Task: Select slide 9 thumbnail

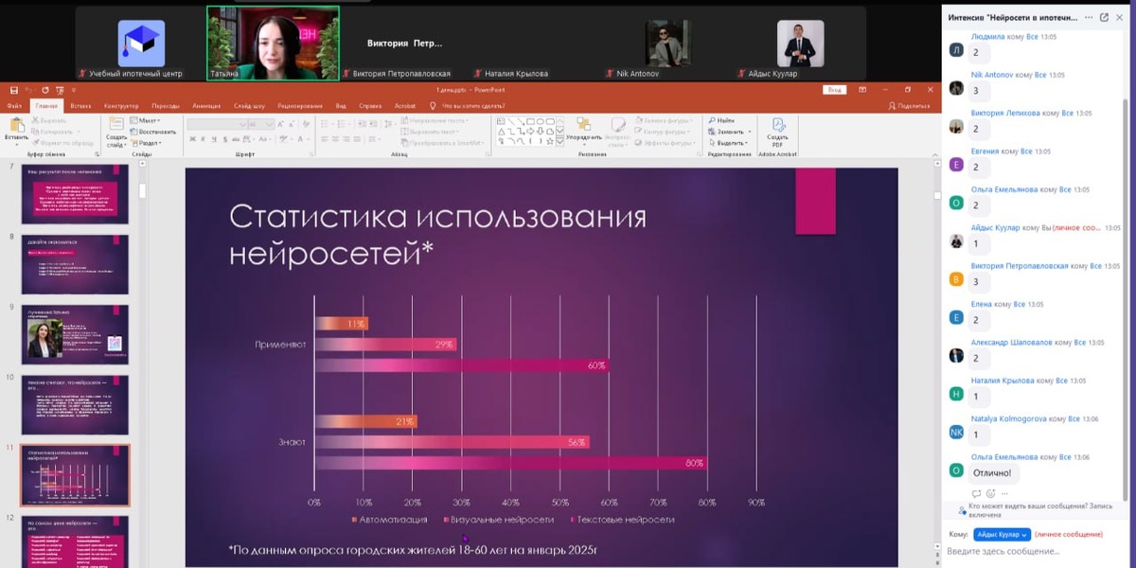Action: click(75, 332)
